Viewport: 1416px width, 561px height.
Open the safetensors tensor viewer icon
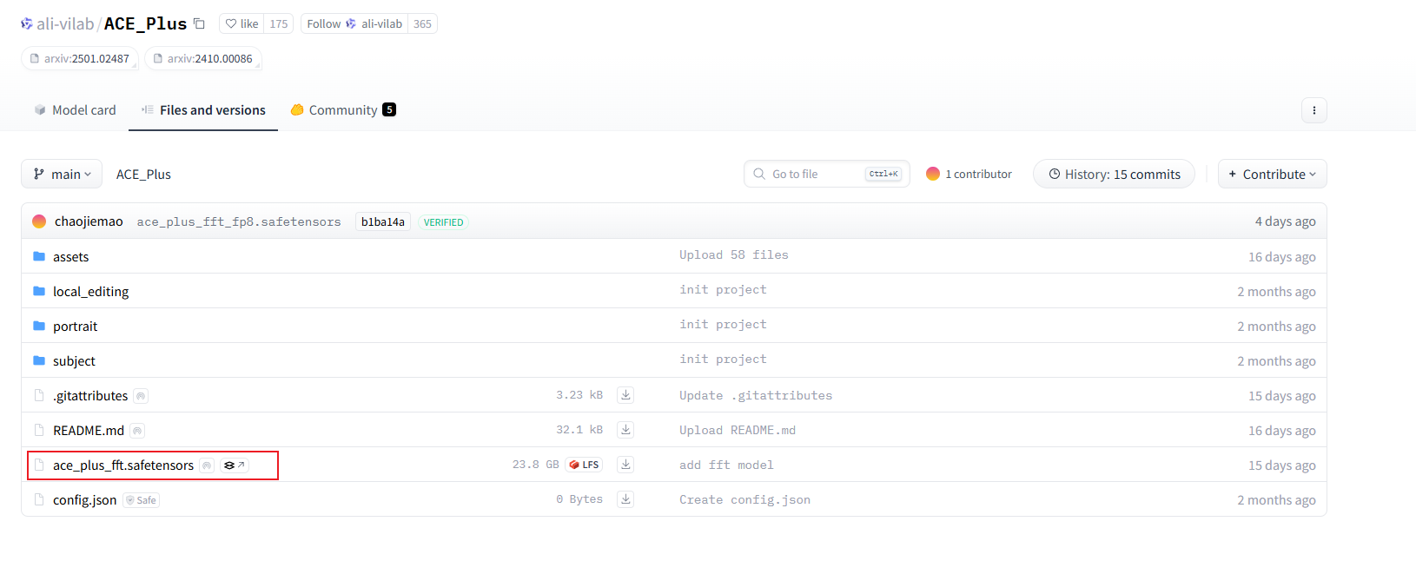[234, 465]
